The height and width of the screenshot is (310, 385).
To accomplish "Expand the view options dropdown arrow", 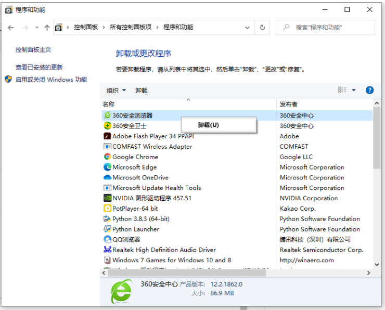I will [354, 90].
